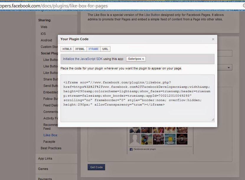
Task: Open the App Links section
Action: click(x=45, y=158)
